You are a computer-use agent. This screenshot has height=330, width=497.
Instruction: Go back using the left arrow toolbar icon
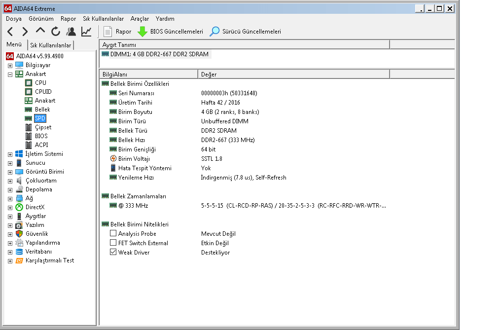click(x=10, y=32)
